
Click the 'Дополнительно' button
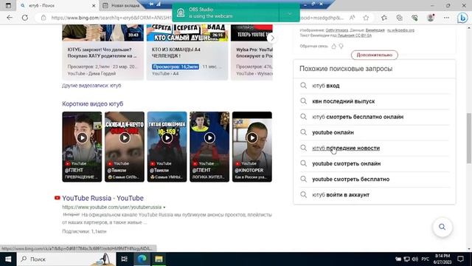coord(374,55)
